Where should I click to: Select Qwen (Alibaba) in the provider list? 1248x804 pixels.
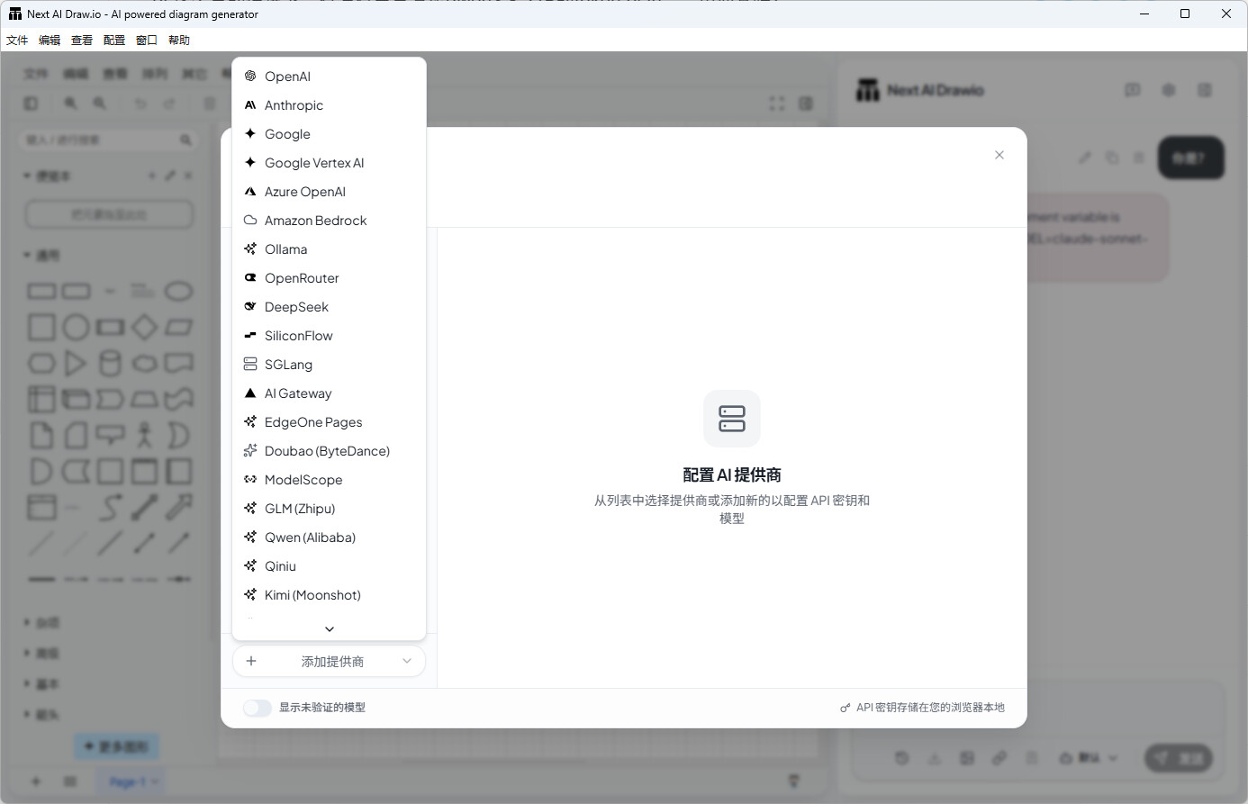pos(329,538)
